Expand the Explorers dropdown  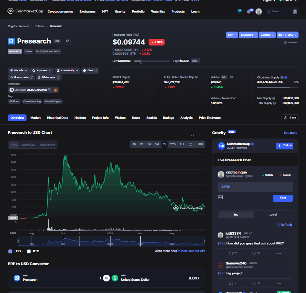point(42,71)
